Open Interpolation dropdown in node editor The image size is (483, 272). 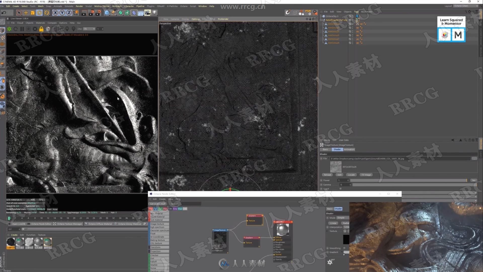coord(347,227)
